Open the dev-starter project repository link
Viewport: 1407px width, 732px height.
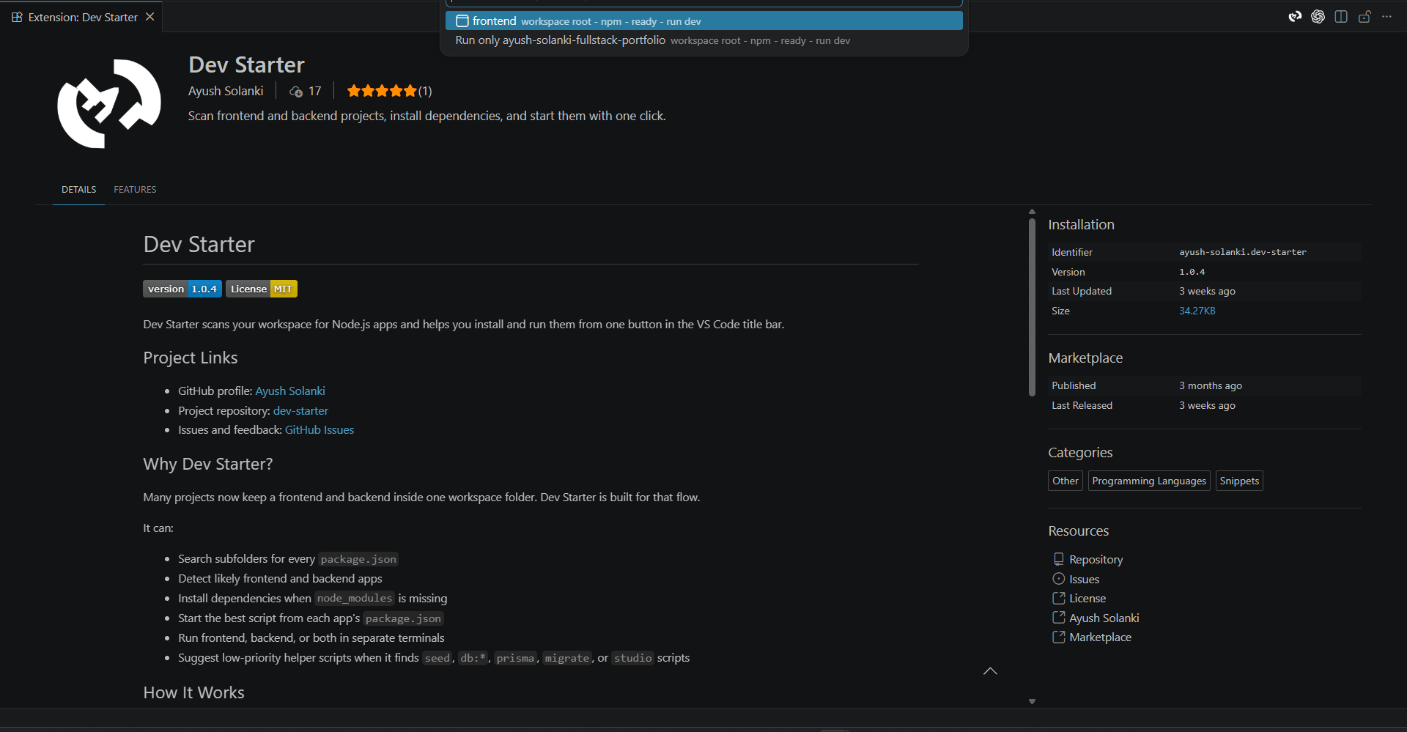pyautogui.click(x=300, y=411)
